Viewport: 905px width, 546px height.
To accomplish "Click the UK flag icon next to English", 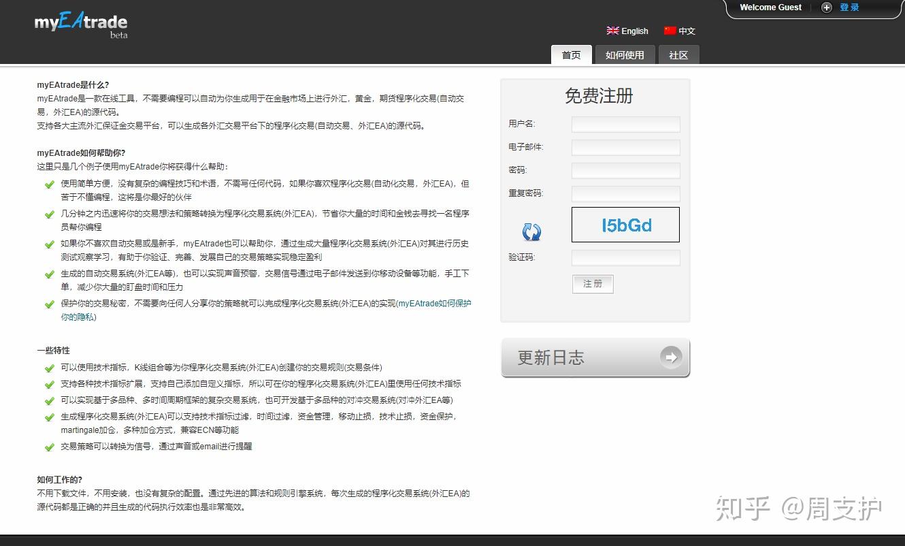I will point(612,31).
